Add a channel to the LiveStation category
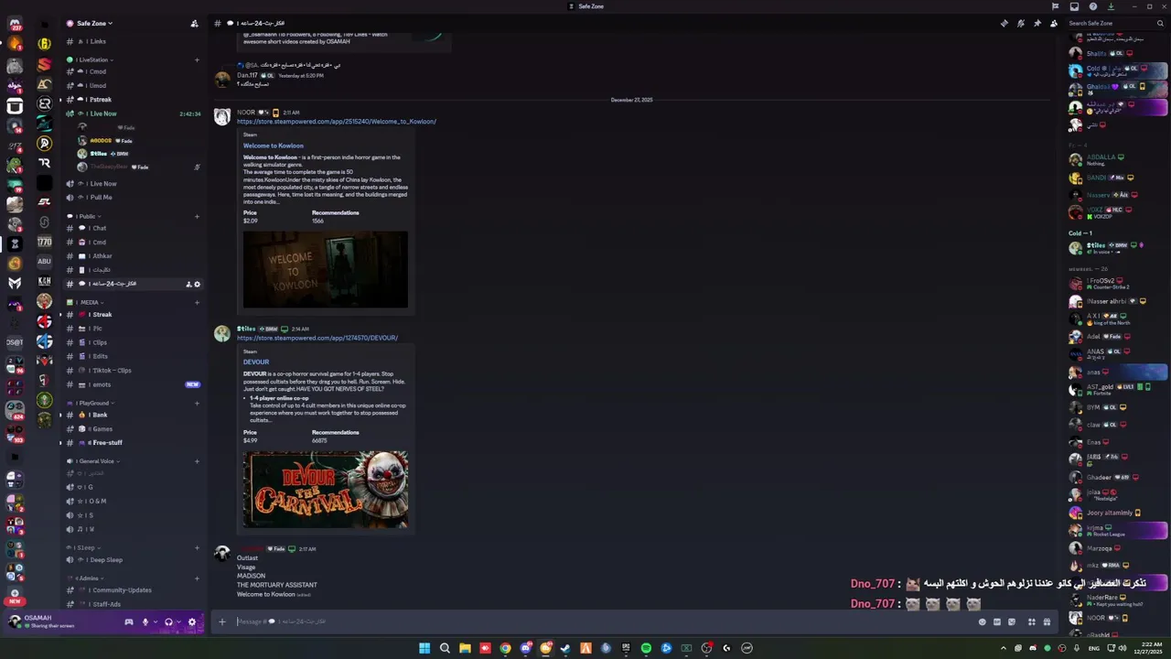The width and height of the screenshot is (1171, 659). point(197,59)
